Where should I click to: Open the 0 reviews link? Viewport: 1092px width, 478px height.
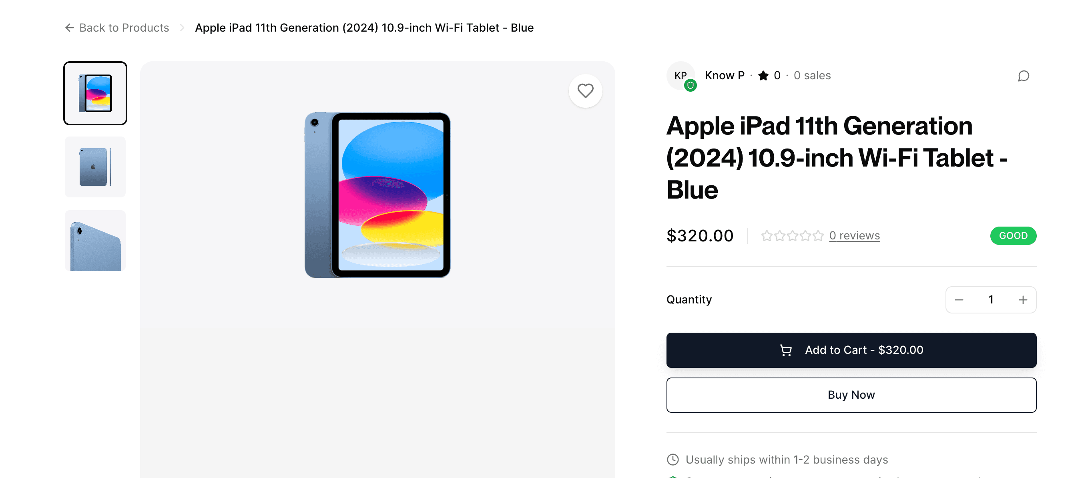point(854,235)
